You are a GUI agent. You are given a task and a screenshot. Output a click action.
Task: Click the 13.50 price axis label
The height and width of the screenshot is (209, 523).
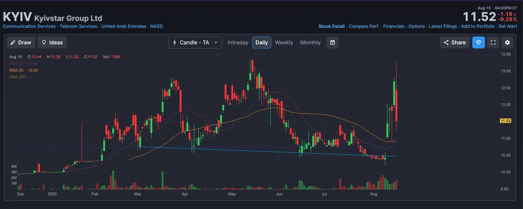[x=506, y=54]
